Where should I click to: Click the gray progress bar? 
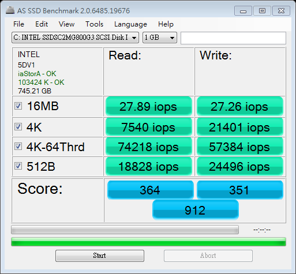(x=125, y=230)
